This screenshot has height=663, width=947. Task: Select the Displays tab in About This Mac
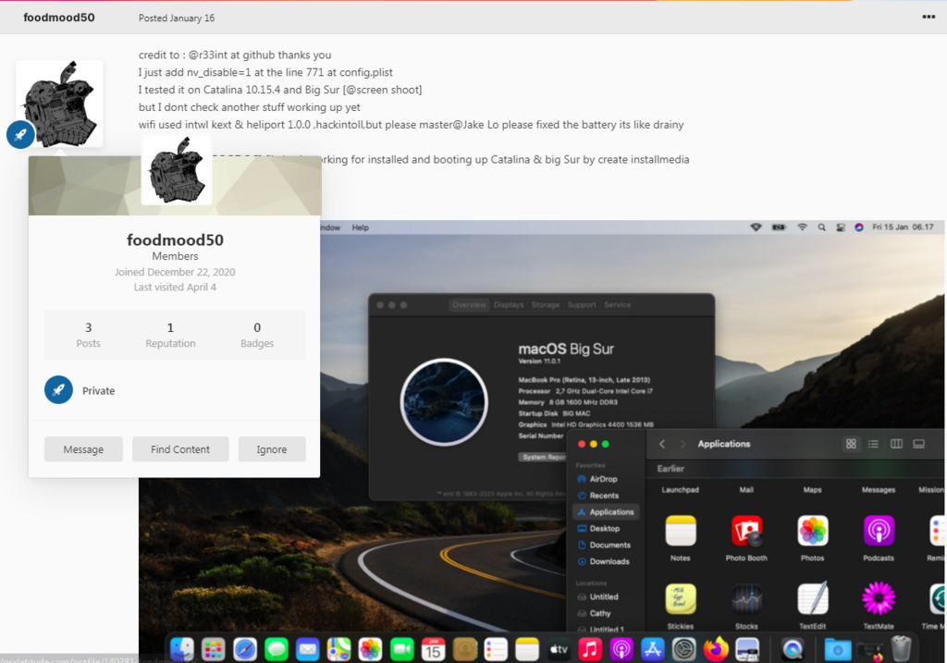pos(508,304)
